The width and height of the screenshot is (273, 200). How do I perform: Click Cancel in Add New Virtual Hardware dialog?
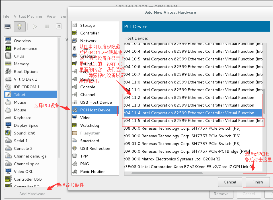tap(230, 182)
